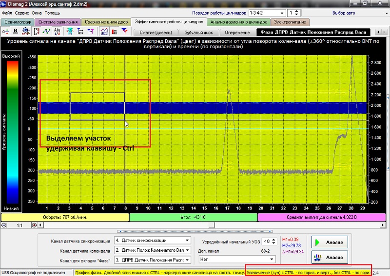Select the Фаза ДПРВ Датчик Положения Распред Вала sub-tab
This screenshot has height=276, width=390.
tap(313, 32)
